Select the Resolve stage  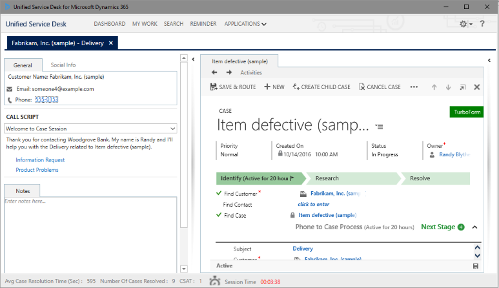(x=435, y=178)
